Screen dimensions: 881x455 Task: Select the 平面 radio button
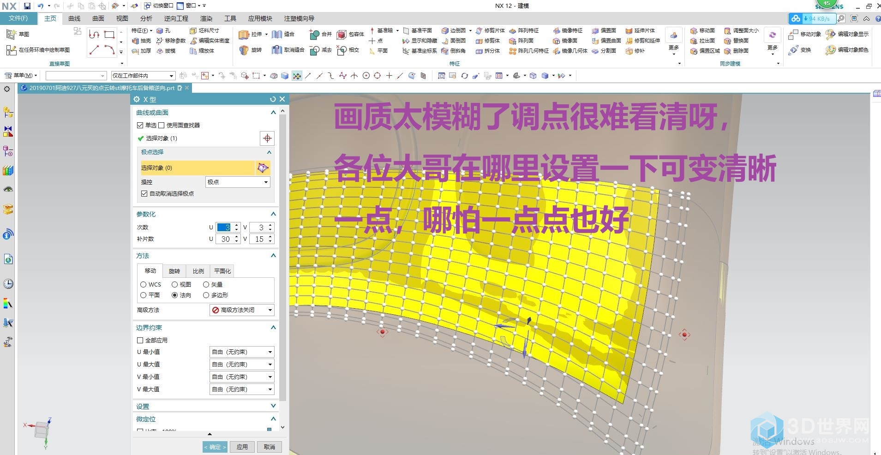144,295
